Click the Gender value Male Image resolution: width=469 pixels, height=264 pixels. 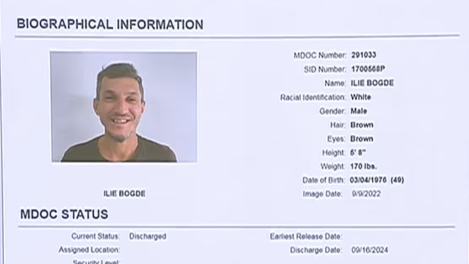tap(359, 111)
